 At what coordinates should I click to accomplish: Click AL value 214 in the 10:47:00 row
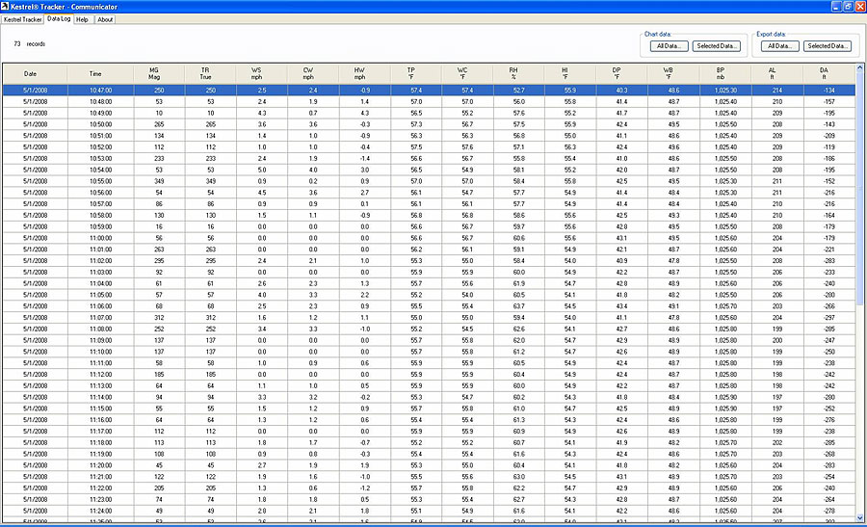tap(777, 91)
